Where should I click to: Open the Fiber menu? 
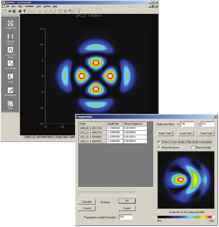(x=20, y=6)
